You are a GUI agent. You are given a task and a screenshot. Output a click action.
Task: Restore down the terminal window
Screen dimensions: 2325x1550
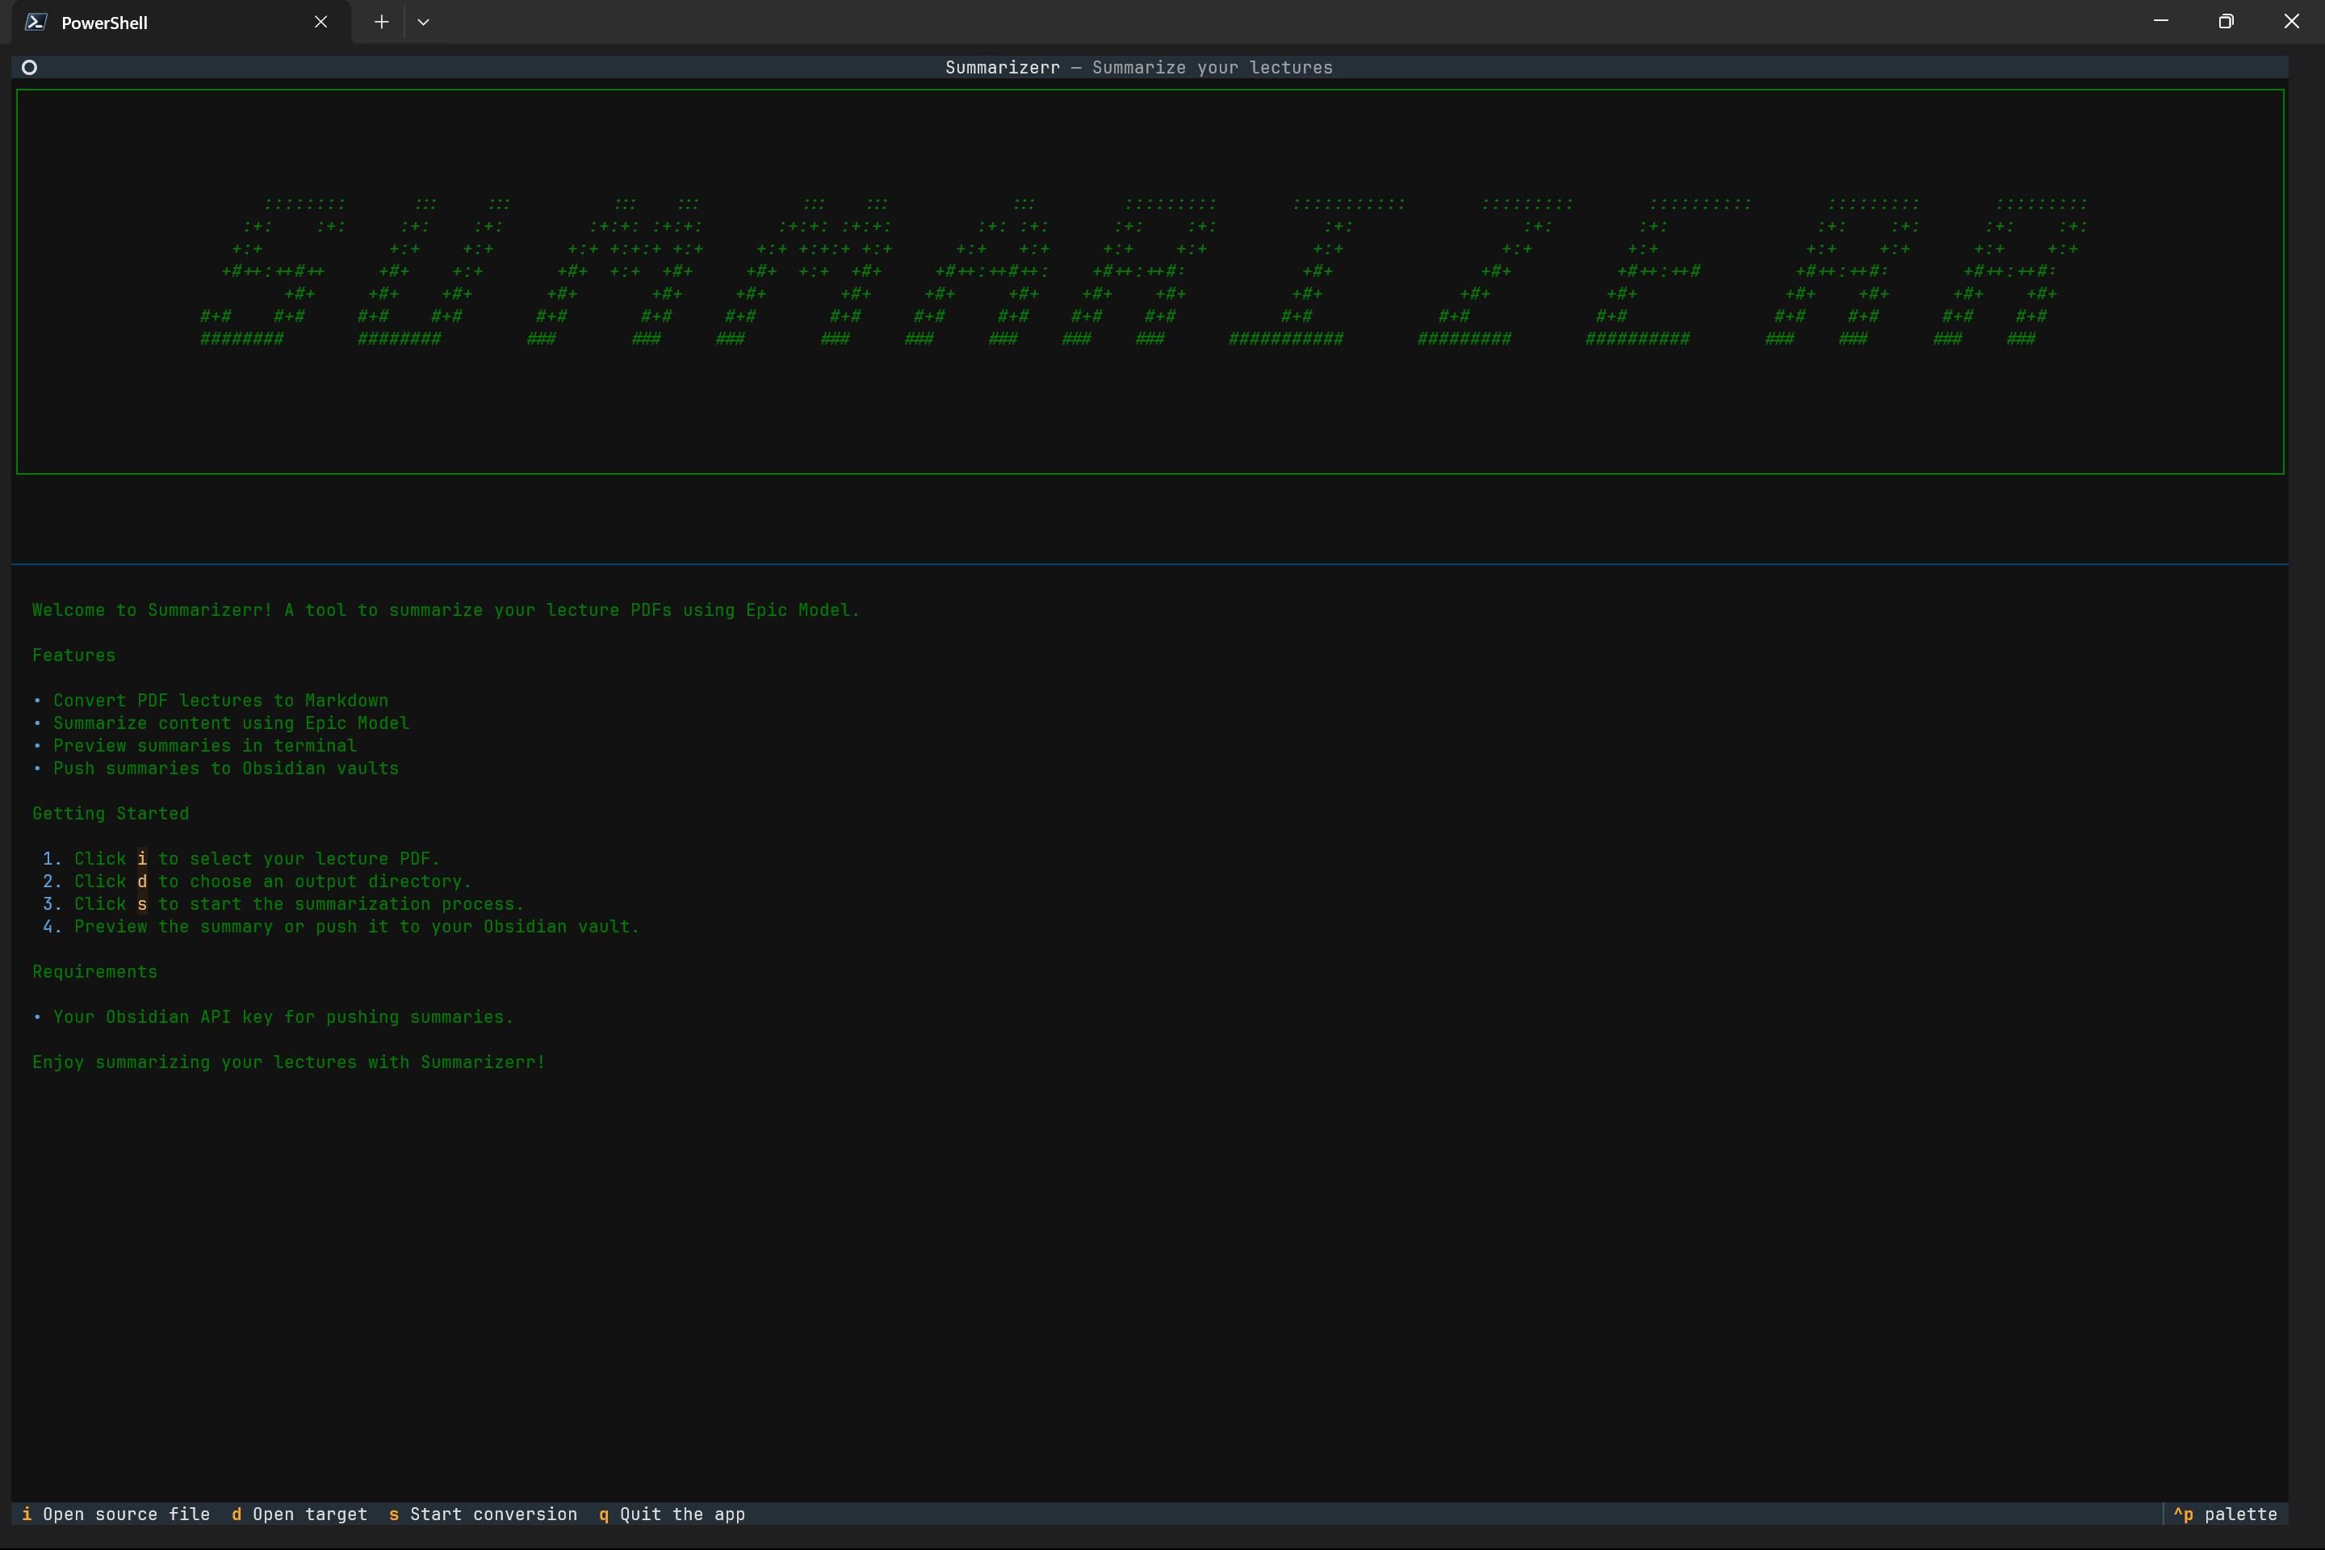tap(2227, 22)
